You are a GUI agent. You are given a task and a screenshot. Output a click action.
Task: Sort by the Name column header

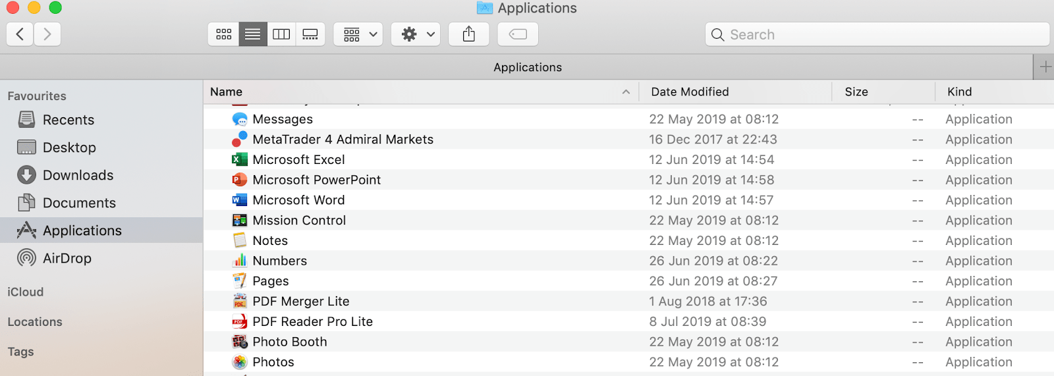pos(422,92)
